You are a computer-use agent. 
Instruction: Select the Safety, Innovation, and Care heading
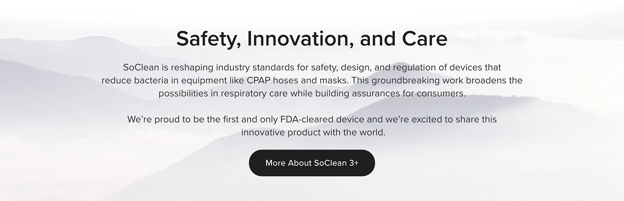click(x=312, y=38)
